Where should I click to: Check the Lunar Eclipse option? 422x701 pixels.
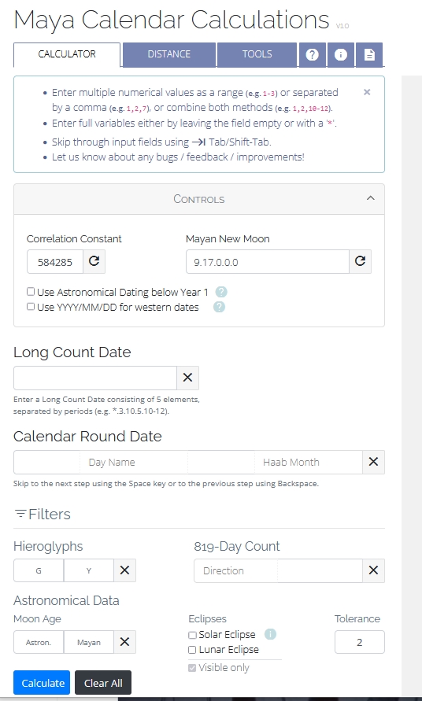192,650
